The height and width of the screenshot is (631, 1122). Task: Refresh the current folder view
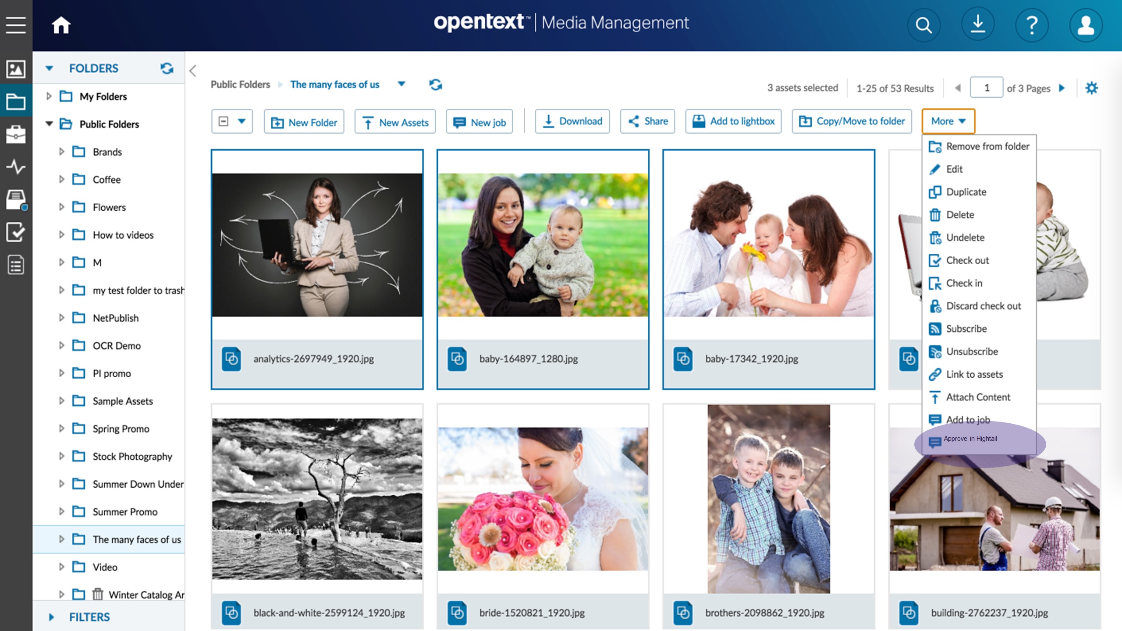(436, 85)
